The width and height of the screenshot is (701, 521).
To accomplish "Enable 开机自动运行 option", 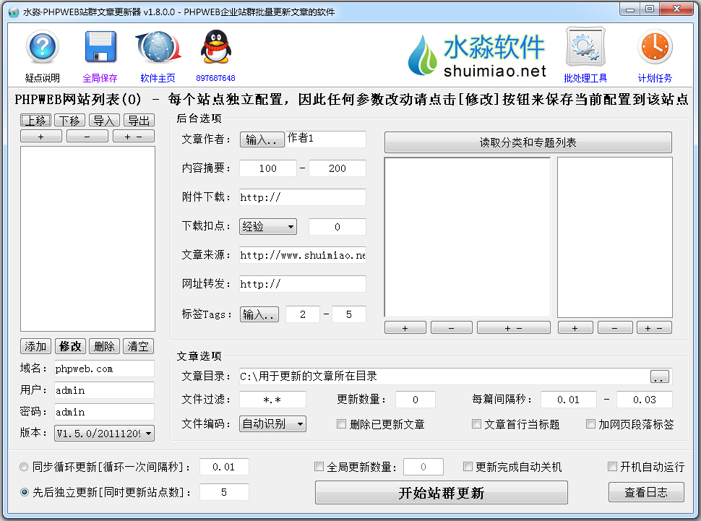I will tap(612, 467).
